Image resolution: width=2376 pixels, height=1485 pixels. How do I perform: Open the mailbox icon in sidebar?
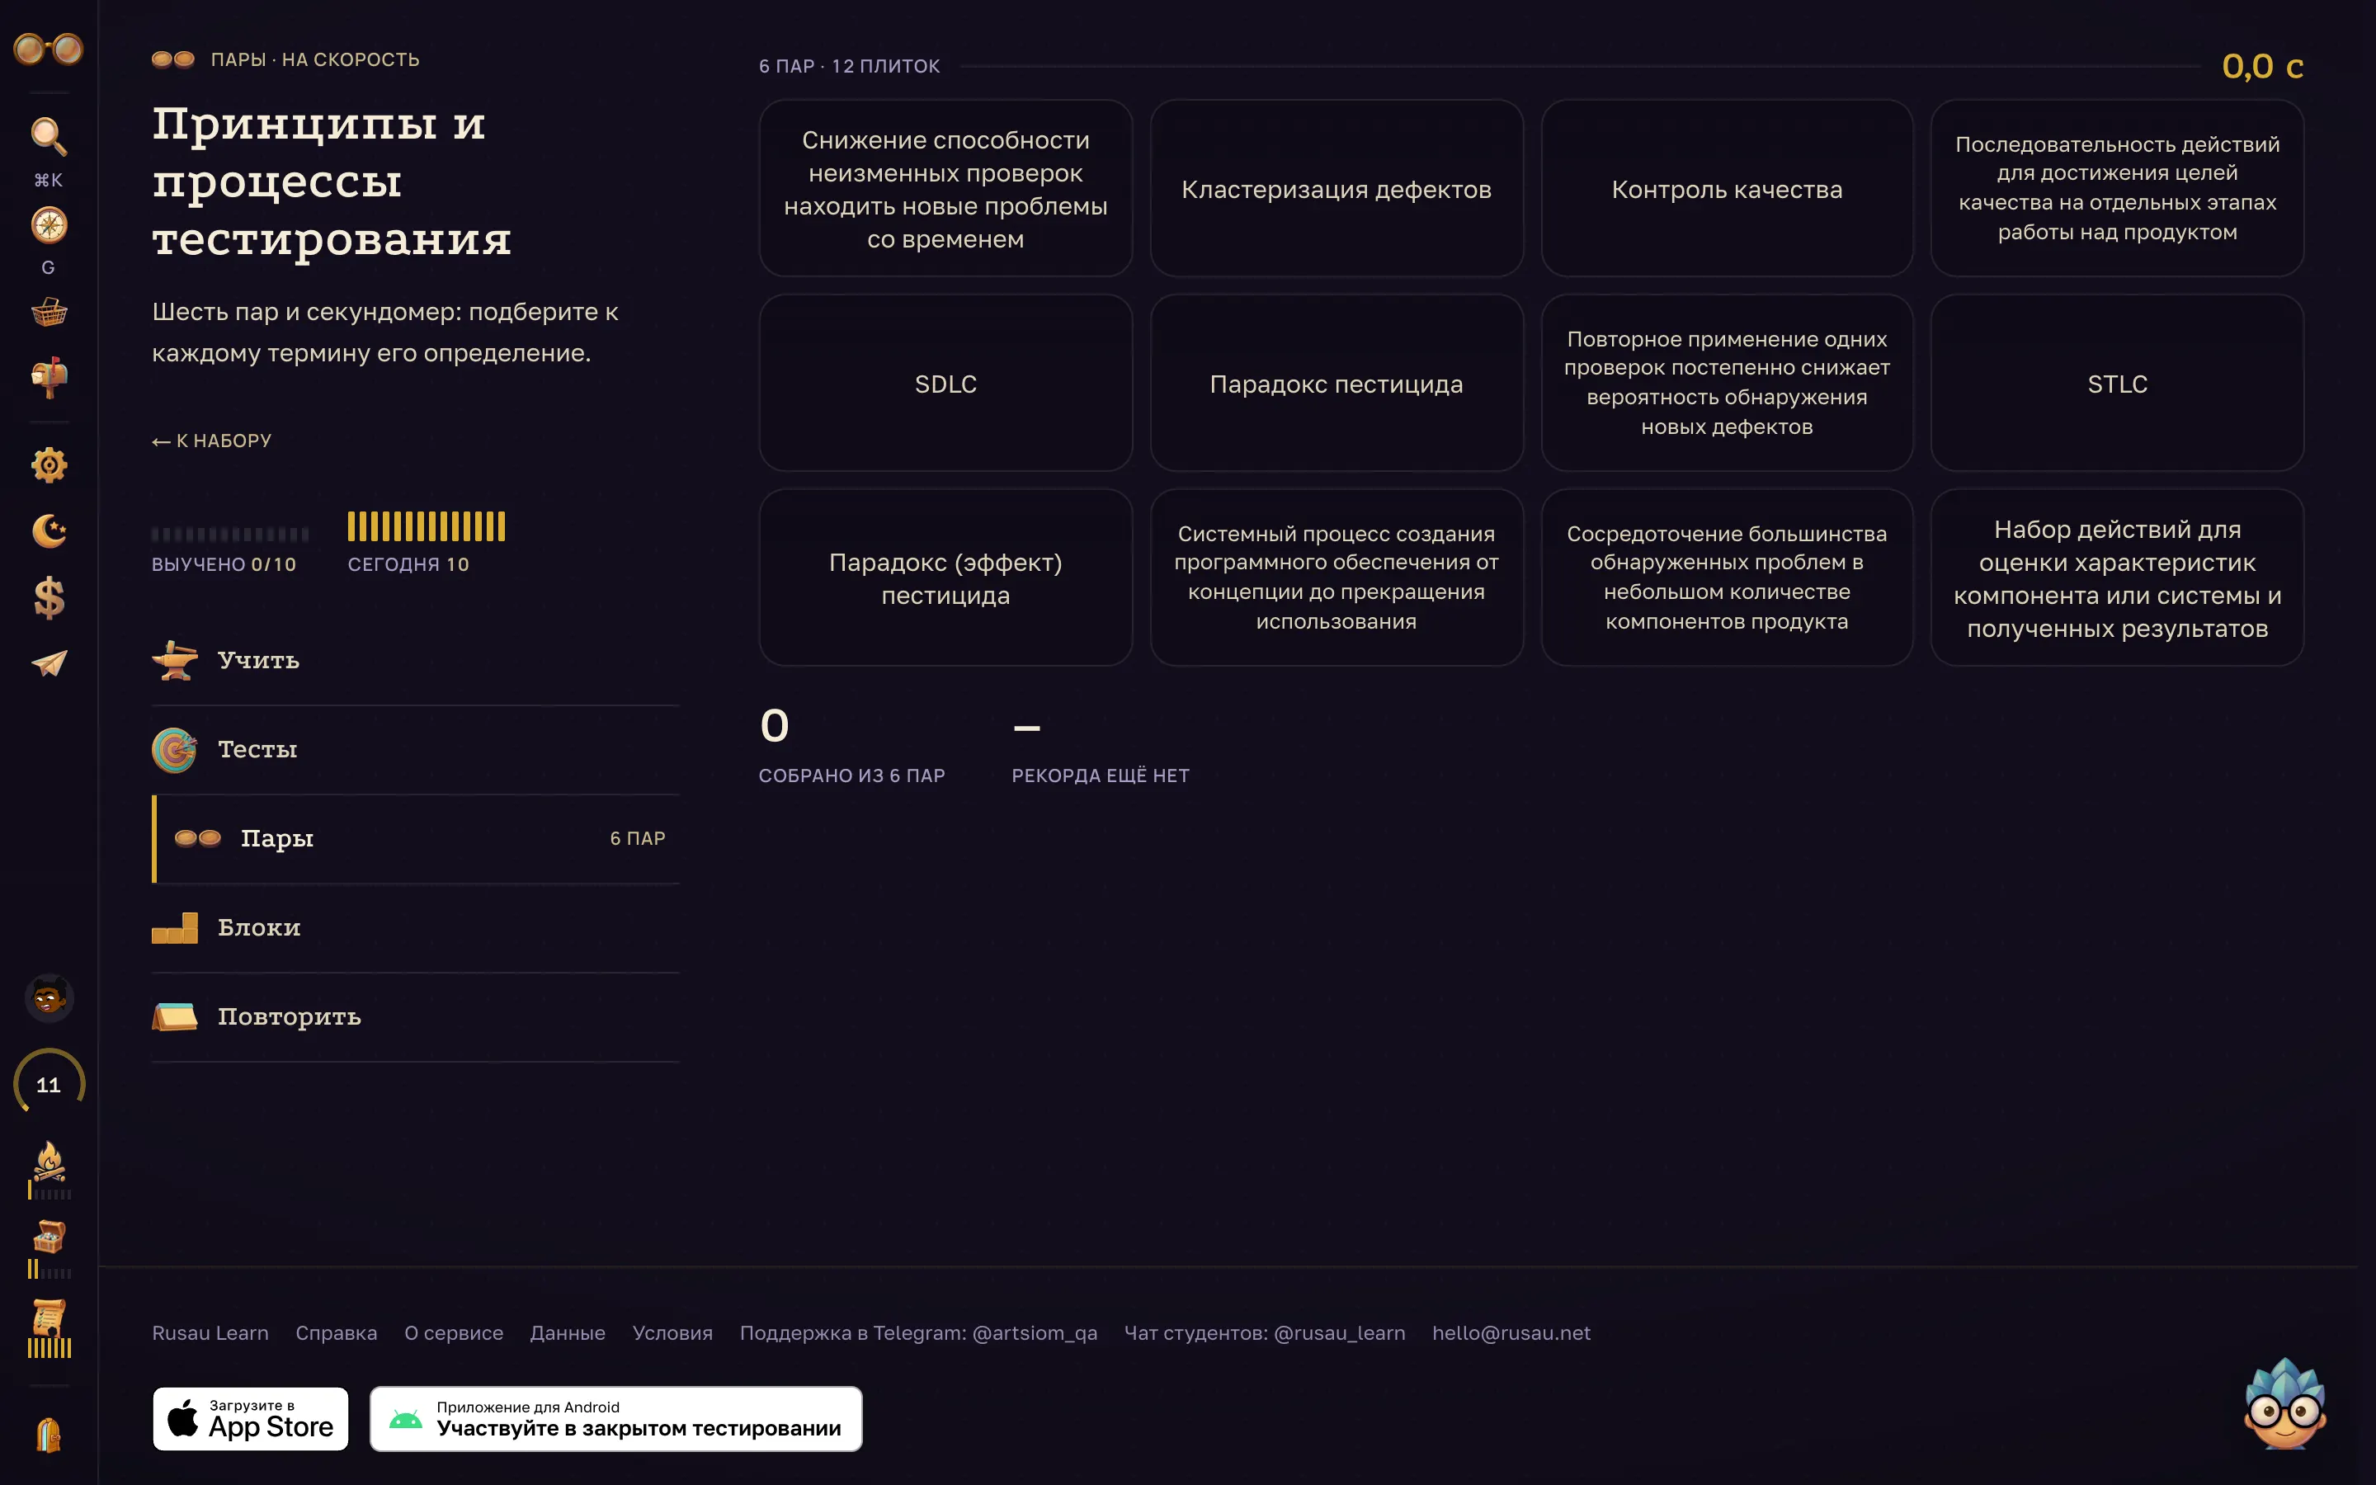coord(48,377)
